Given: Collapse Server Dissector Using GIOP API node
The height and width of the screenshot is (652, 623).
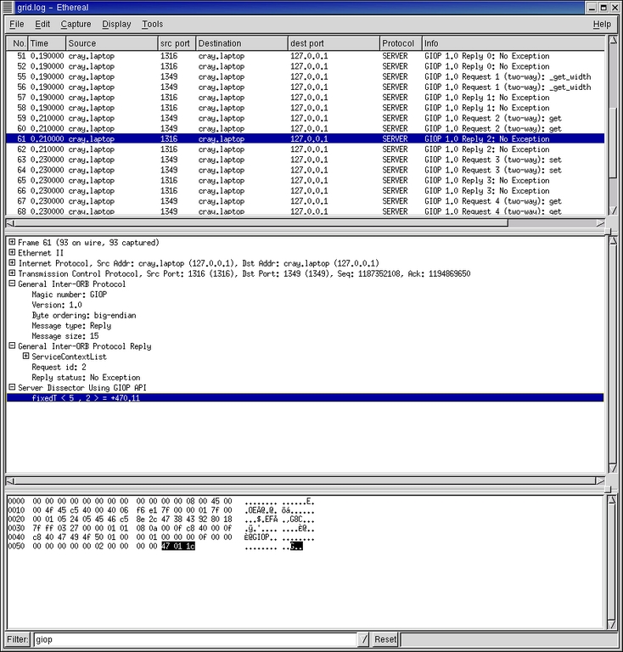Looking at the screenshot, I should pos(12,387).
